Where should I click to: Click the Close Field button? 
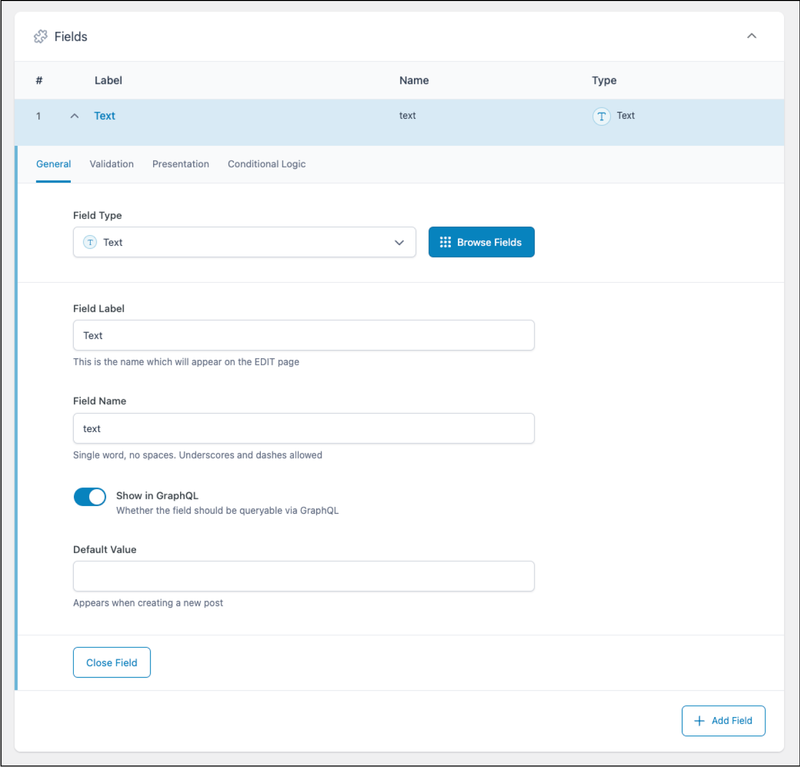tap(111, 662)
